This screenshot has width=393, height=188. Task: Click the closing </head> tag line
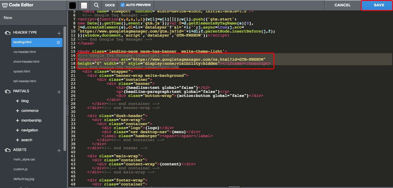(86, 43)
